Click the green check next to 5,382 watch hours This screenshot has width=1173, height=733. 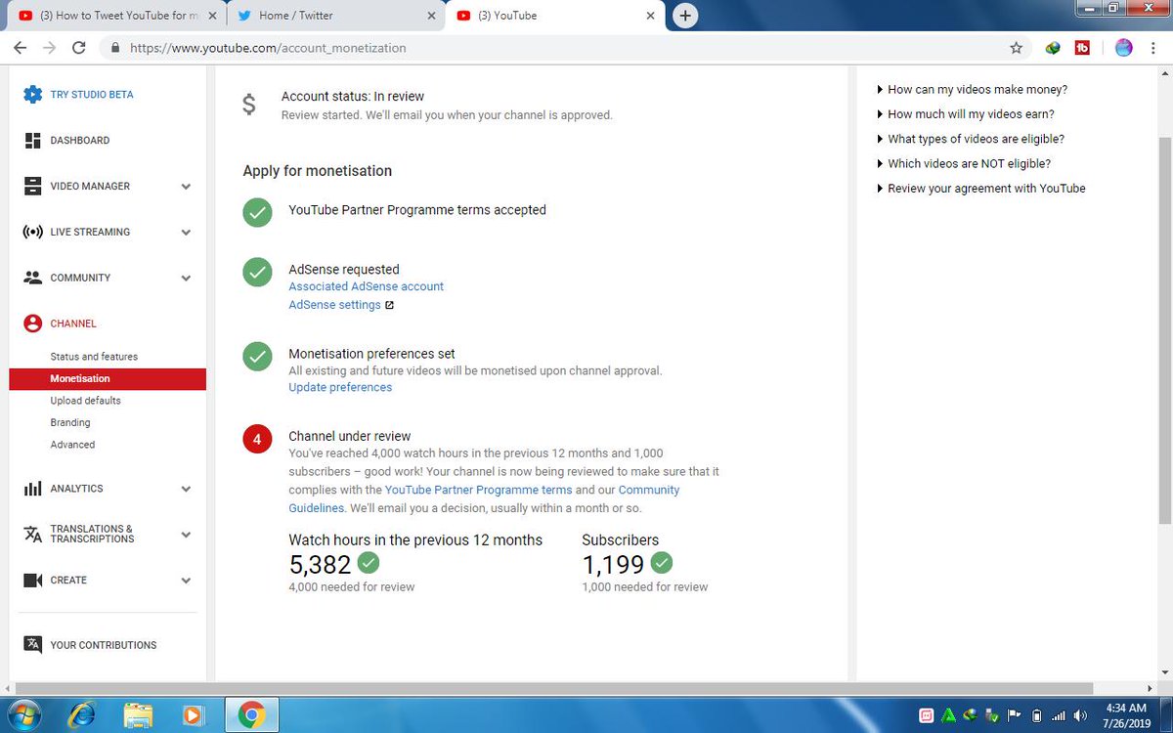click(369, 563)
